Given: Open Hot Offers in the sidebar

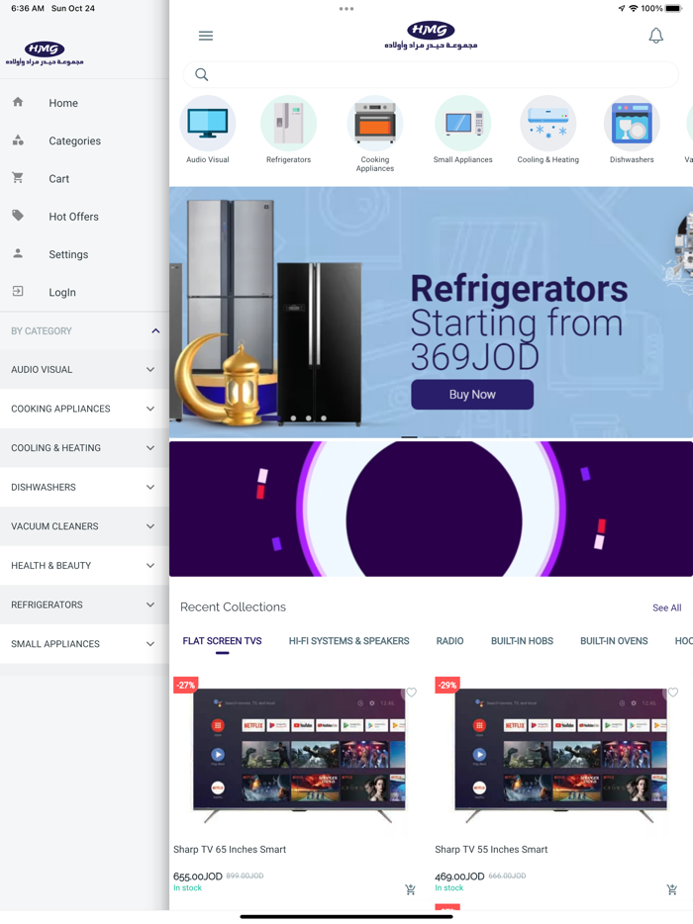Looking at the screenshot, I should (73, 217).
